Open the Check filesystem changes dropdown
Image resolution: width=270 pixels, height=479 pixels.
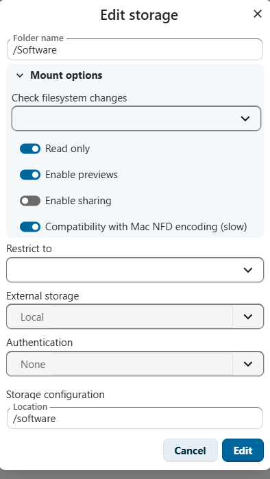[136, 119]
